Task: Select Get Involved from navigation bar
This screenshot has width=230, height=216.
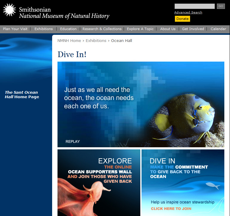Action: point(193,29)
